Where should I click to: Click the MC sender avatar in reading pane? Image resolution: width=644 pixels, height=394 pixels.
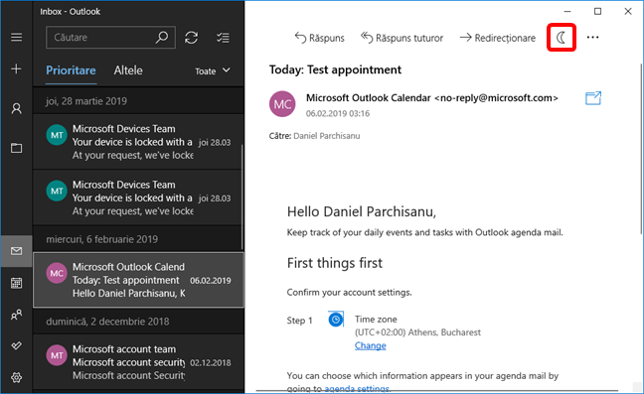[282, 104]
